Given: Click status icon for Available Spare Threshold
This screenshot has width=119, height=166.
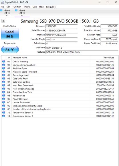Looking at the screenshot, I should pyautogui.click(x=4, y=72).
